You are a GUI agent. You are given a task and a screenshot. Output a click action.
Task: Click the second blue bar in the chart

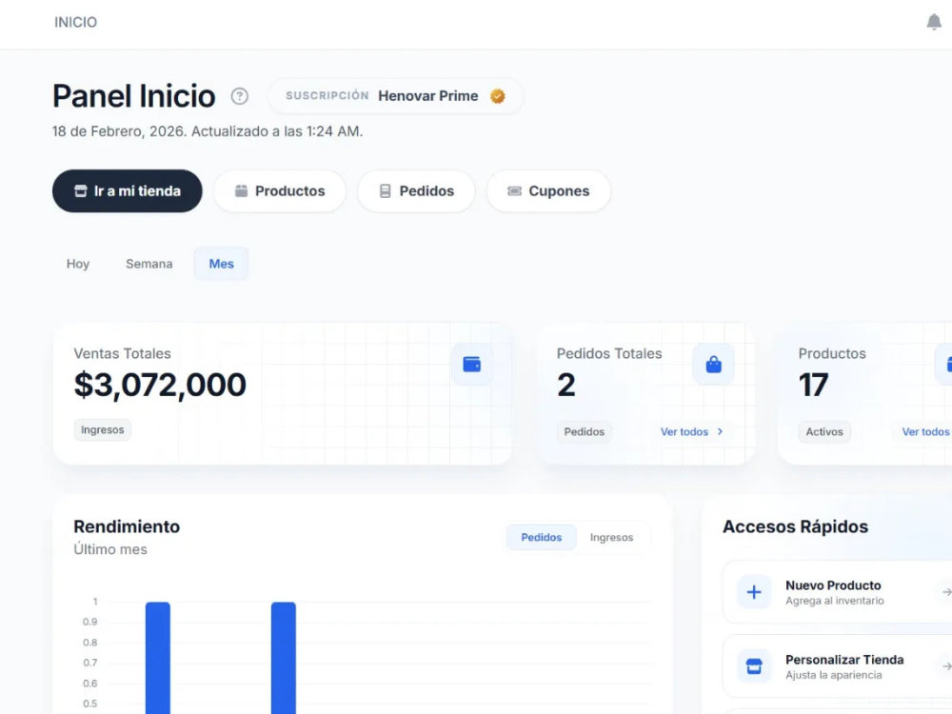tap(284, 658)
